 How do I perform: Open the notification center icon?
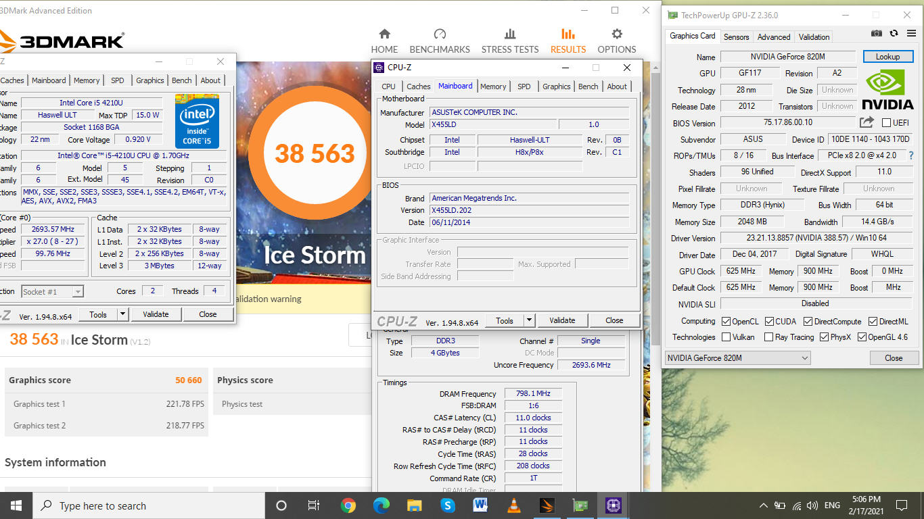(901, 505)
